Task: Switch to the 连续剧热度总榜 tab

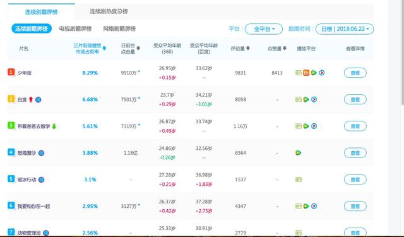Action: [x=109, y=11]
